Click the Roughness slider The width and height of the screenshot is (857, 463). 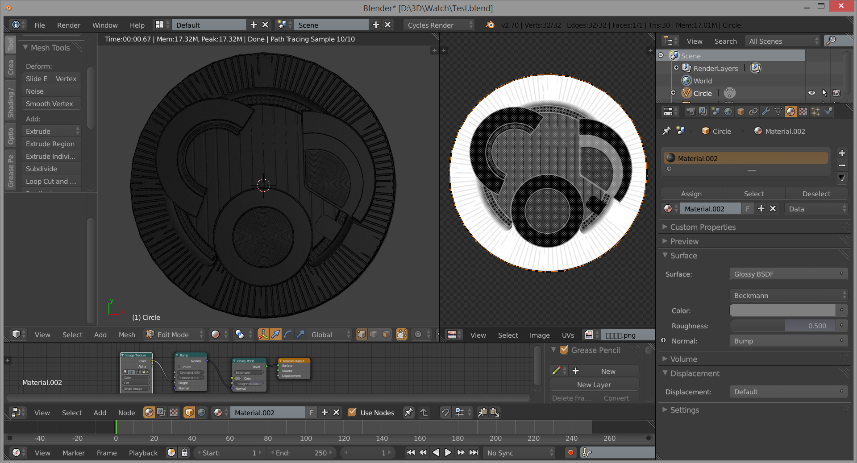pyautogui.click(x=783, y=326)
